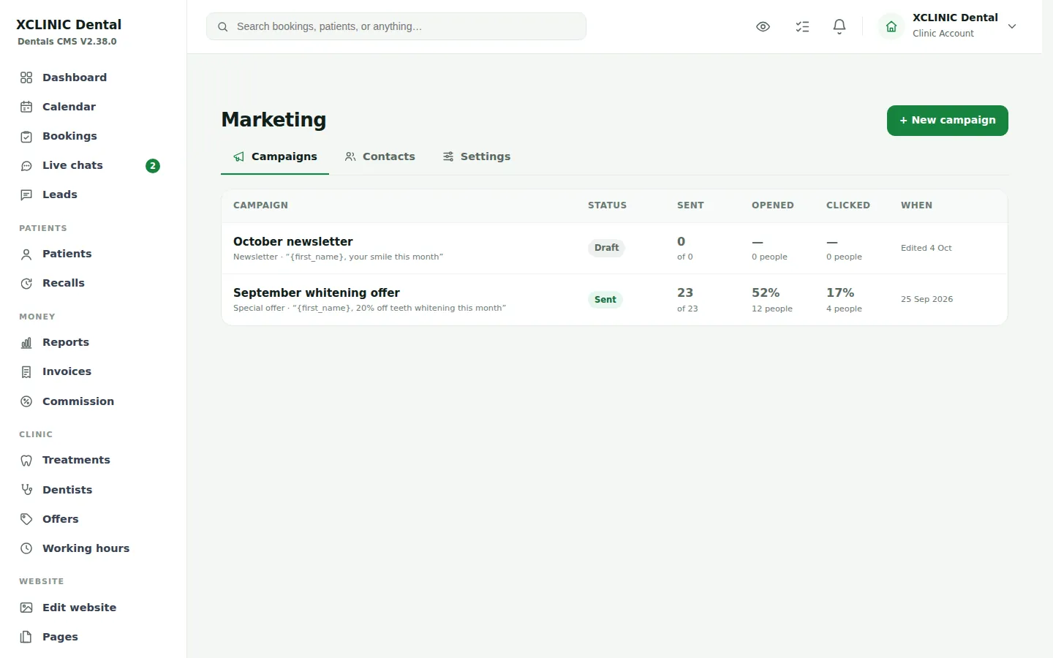Click the Calendar icon in sidebar
Viewport: 1053px width, 658px height.
[26, 107]
